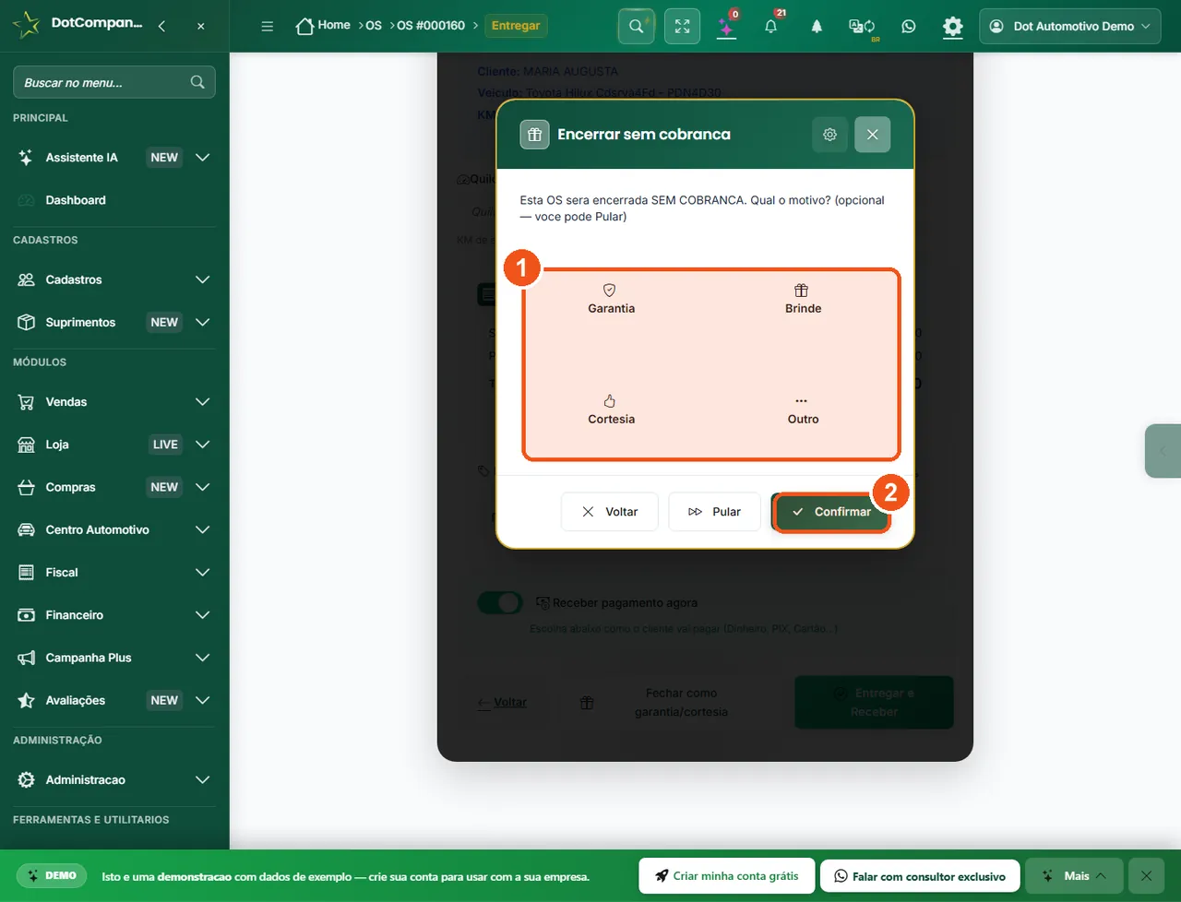Open settings gear in top bar
This screenshot has width=1181, height=902.
point(953,27)
